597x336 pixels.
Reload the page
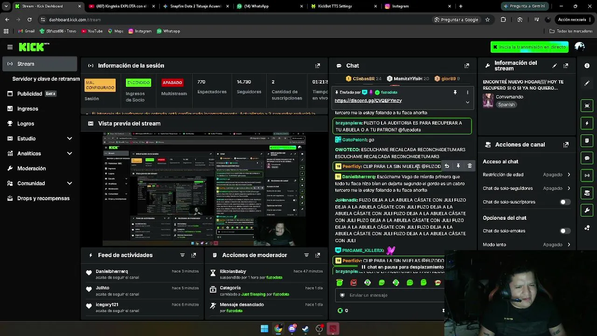(29, 20)
